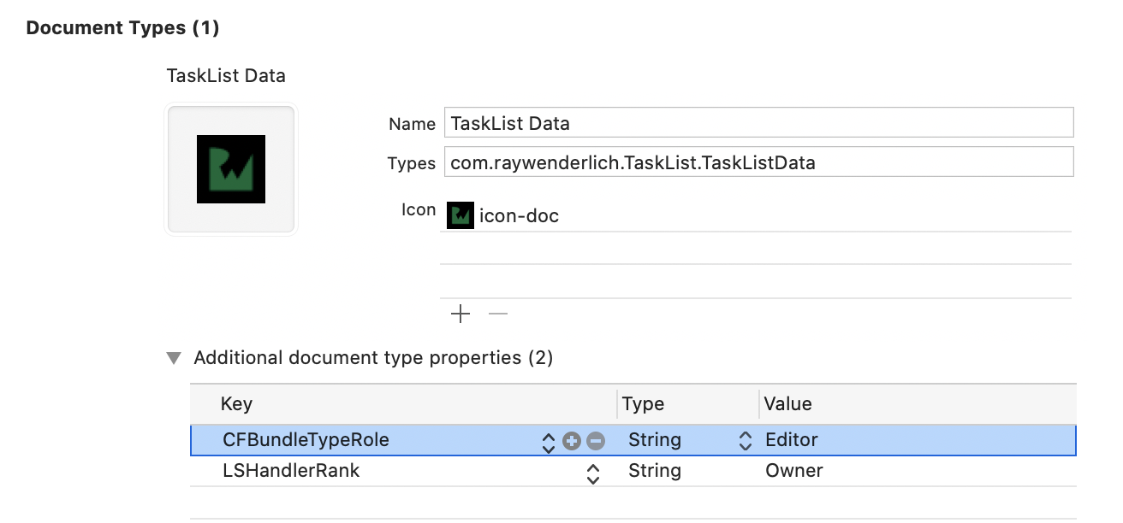The width and height of the screenshot is (1123, 523).
Task: Open the LSHandlerRank key chooser arrows
Action: [592, 473]
